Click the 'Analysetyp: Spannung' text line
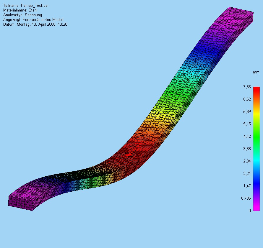The height and width of the screenshot is (248, 263). point(22,15)
